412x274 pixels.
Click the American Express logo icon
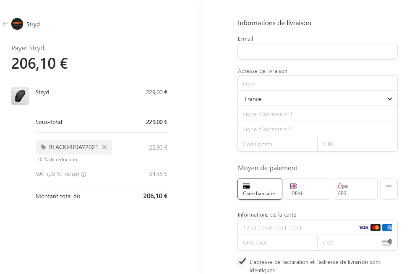click(387, 227)
